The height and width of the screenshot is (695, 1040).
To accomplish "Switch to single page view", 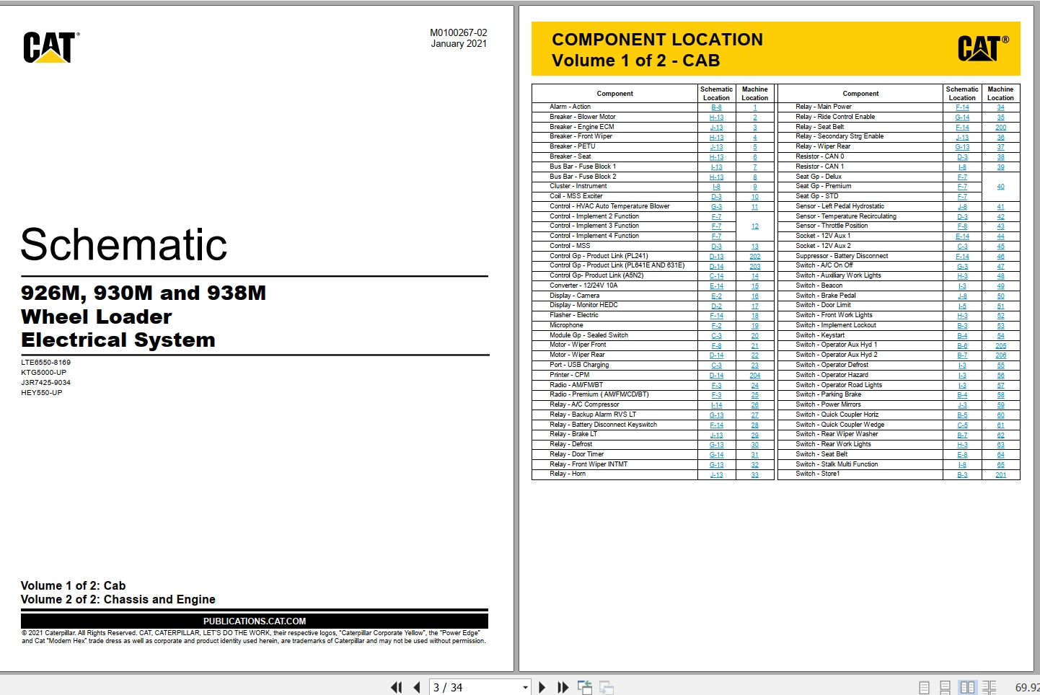I will [x=924, y=688].
